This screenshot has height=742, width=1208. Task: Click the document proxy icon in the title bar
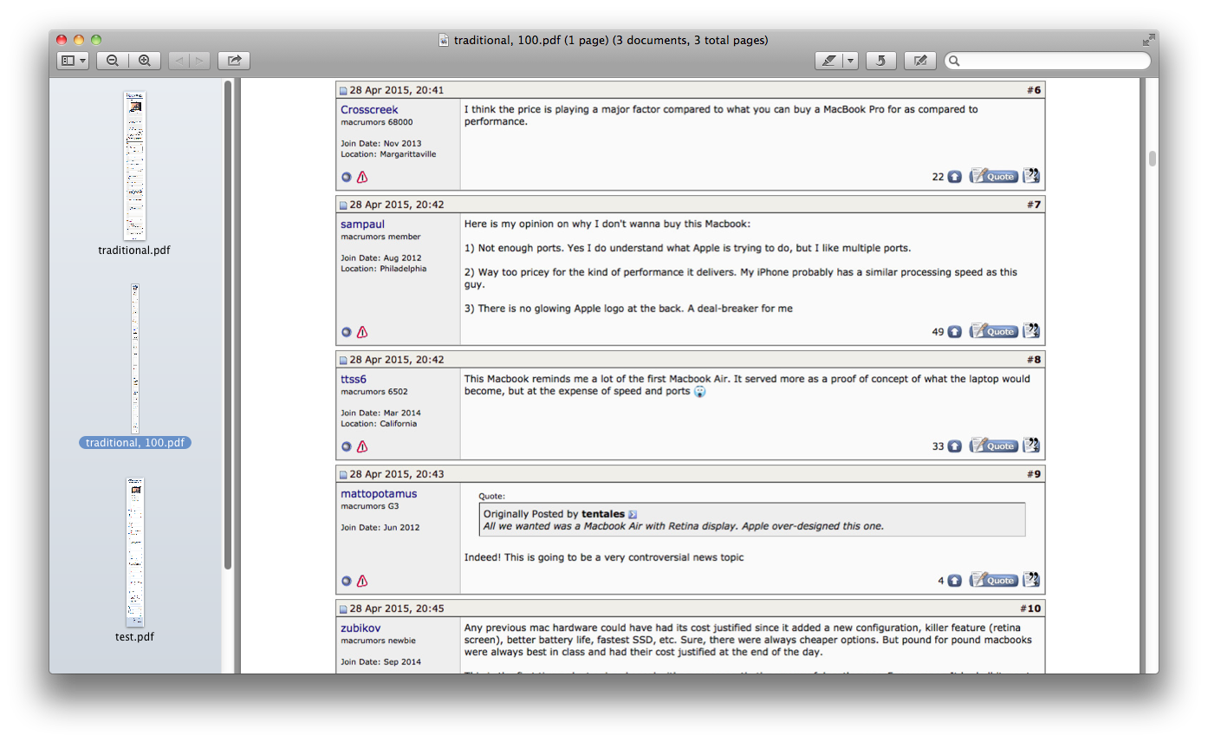tap(445, 40)
